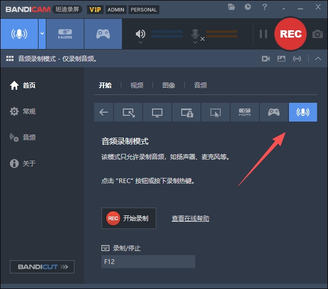Image resolution: width=328 pixels, height=289 pixels.
Task: Adjust the orange microphone level meter
Action: point(221,34)
